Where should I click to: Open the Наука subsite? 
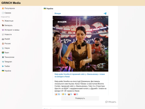tap(7, 48)
